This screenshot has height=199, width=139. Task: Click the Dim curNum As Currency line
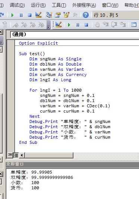click(58, 75)
